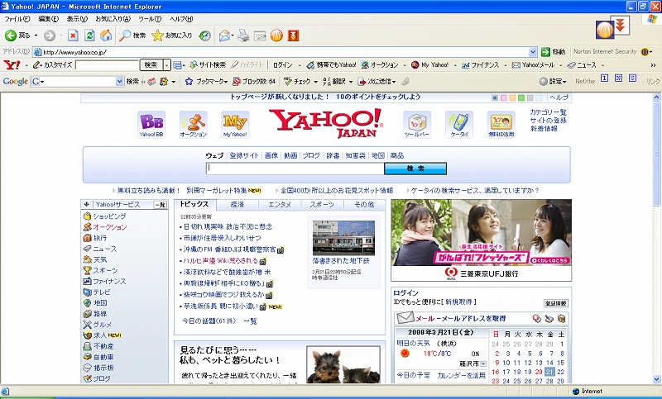Click the 便利ID活用 card icon

point(501,124)
